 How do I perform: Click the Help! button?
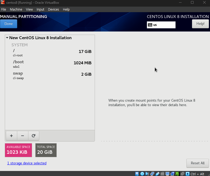(x=200, y=24)
